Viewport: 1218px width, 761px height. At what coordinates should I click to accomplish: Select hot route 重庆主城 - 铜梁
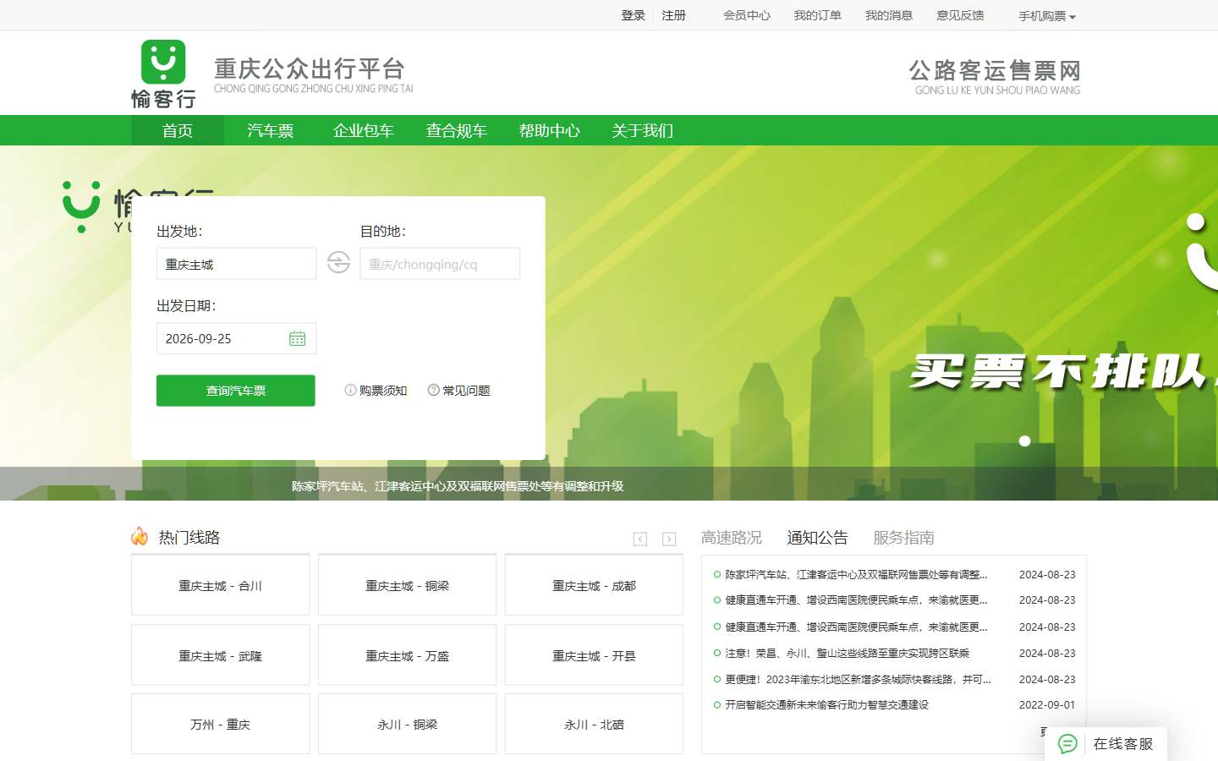pos(407,585)
